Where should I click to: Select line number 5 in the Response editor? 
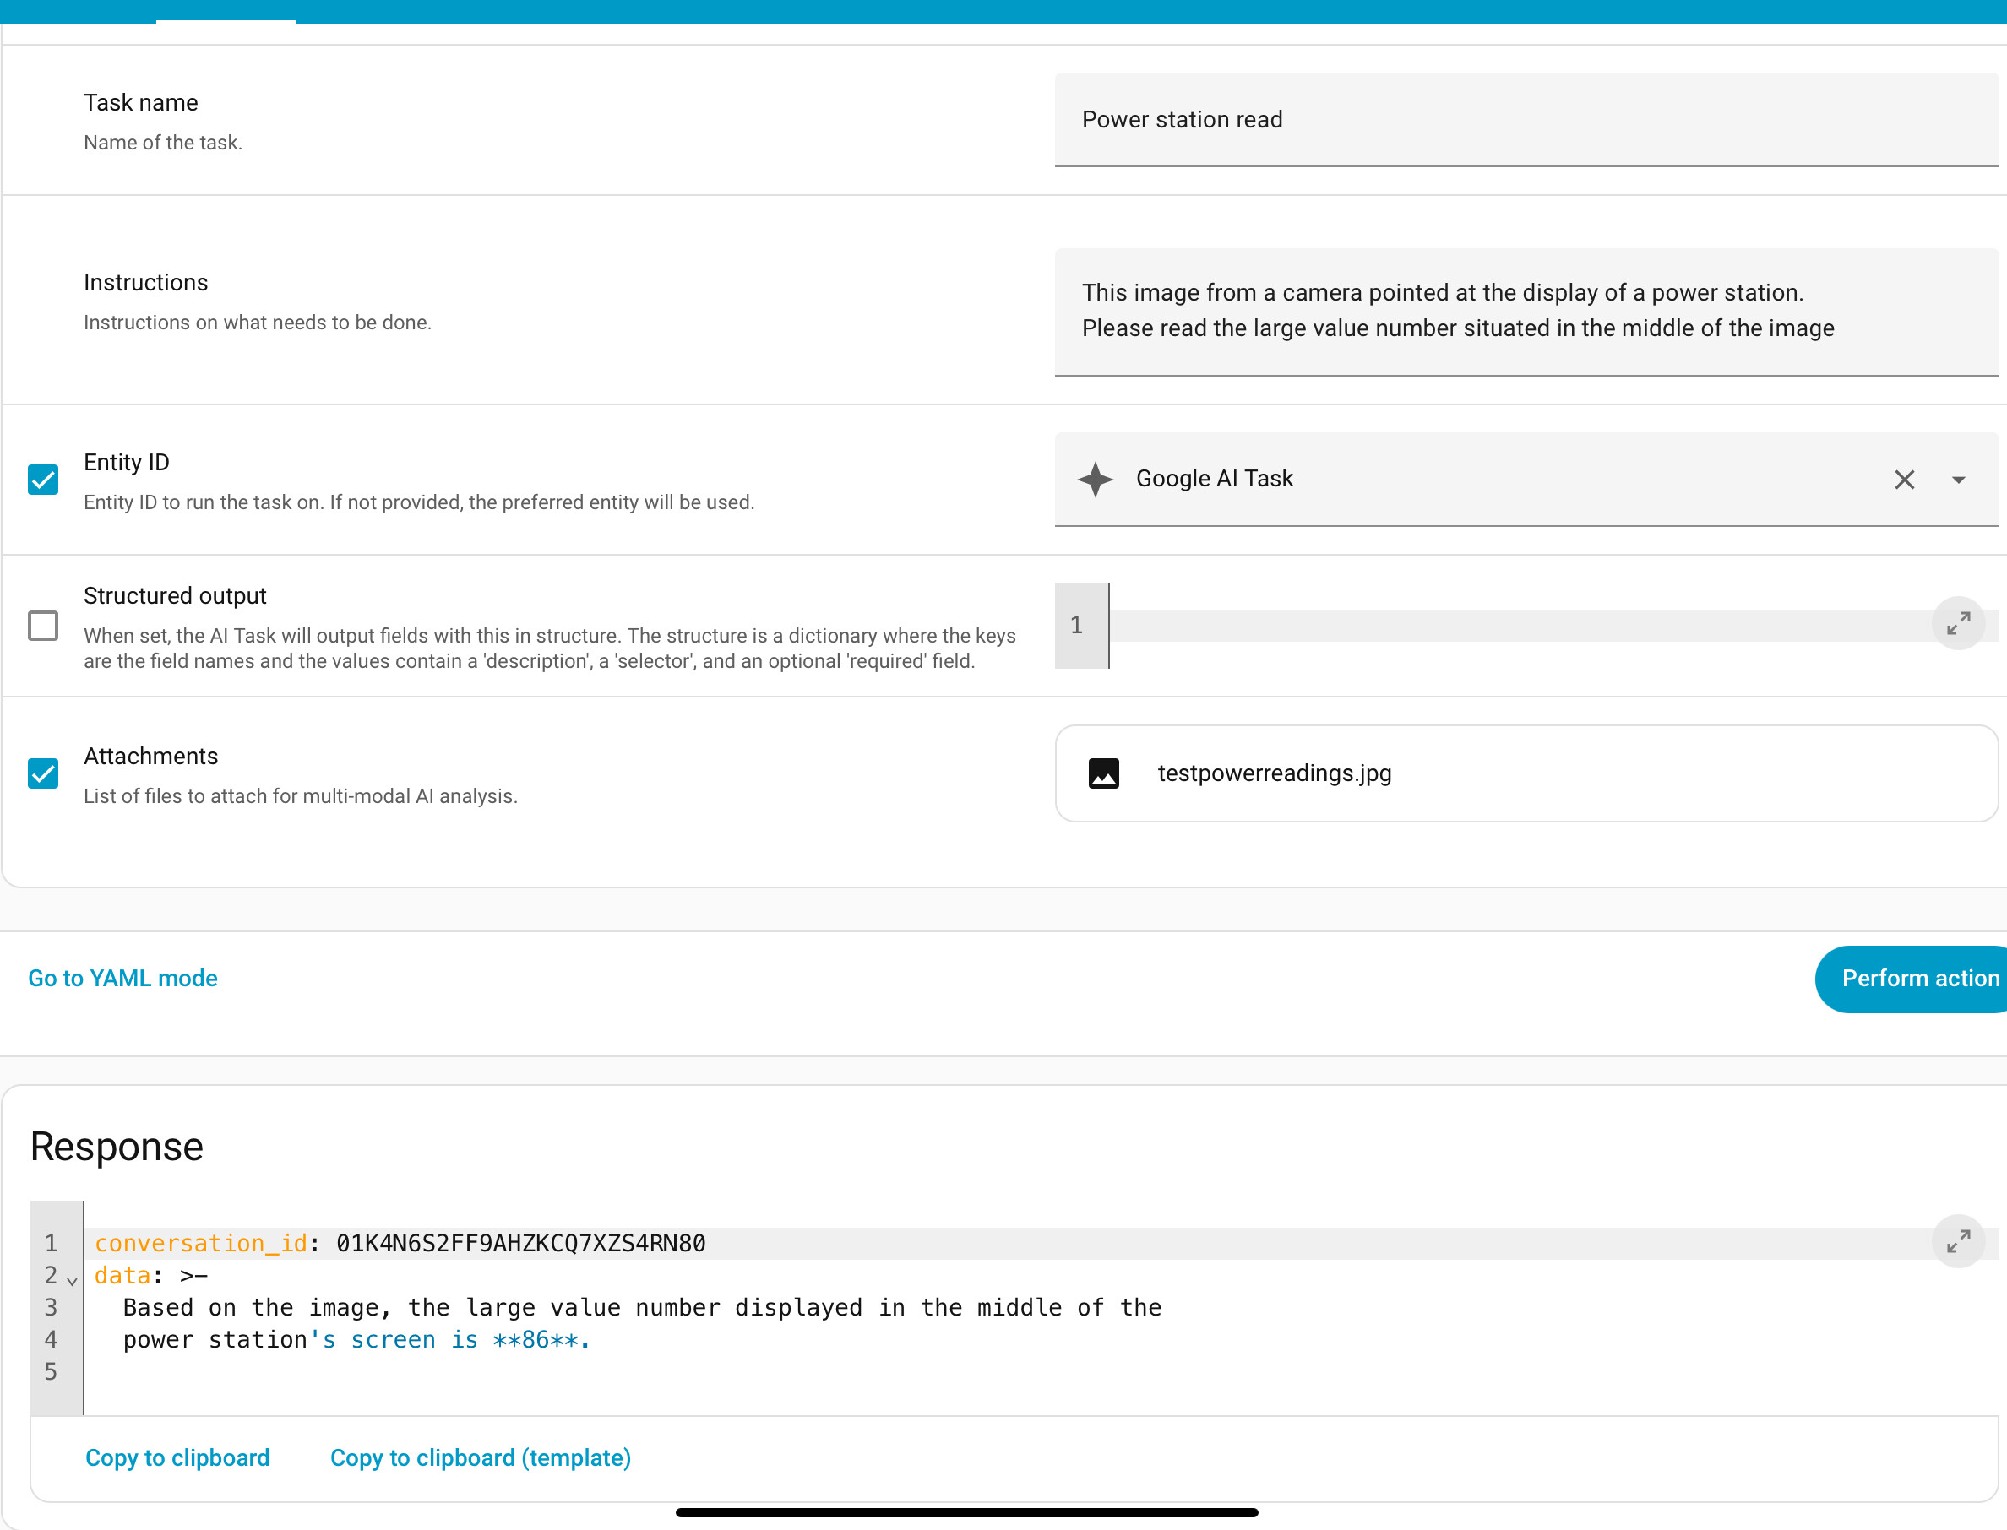(51, 1371)
